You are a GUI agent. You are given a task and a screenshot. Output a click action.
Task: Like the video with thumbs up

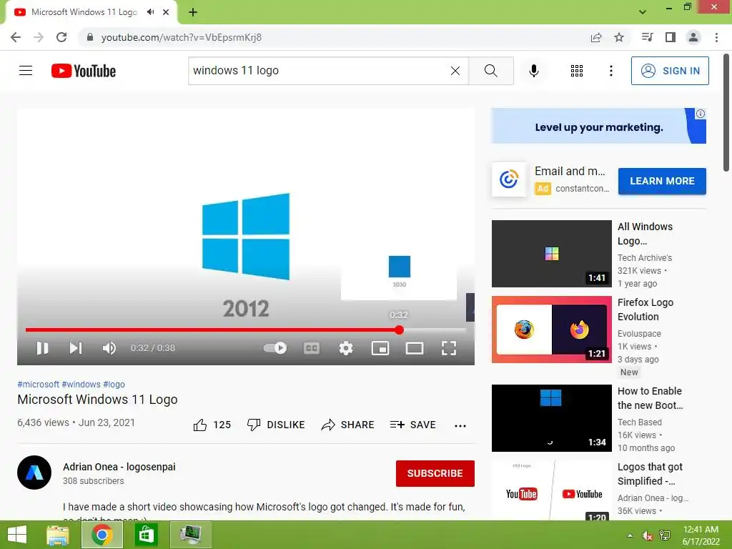click(212, 425)
